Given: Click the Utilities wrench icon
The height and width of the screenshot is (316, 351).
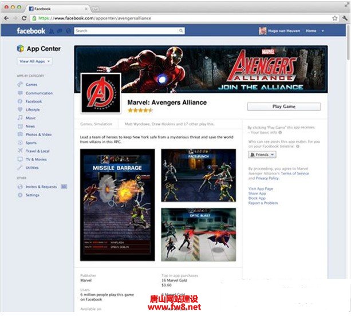Looking at the screenshot, I should click(x=20, y=168).
